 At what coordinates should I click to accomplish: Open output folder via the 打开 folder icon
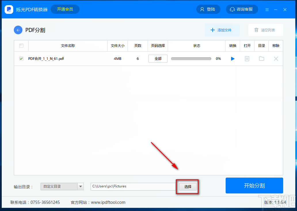[x=261, y=58]
